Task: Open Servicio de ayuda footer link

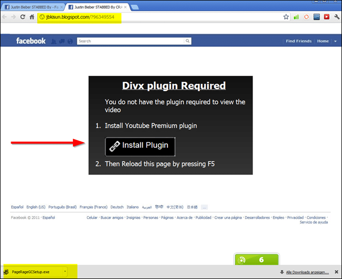Action: pos(314,222)
